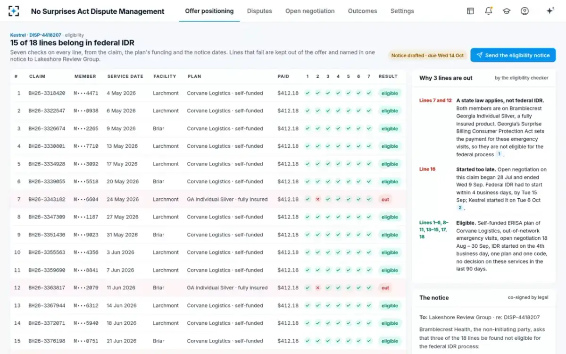This screenshot has height=354, width=566.
Task: Launch the sparkle assistant icon
Action: click(x=550, y=11)
